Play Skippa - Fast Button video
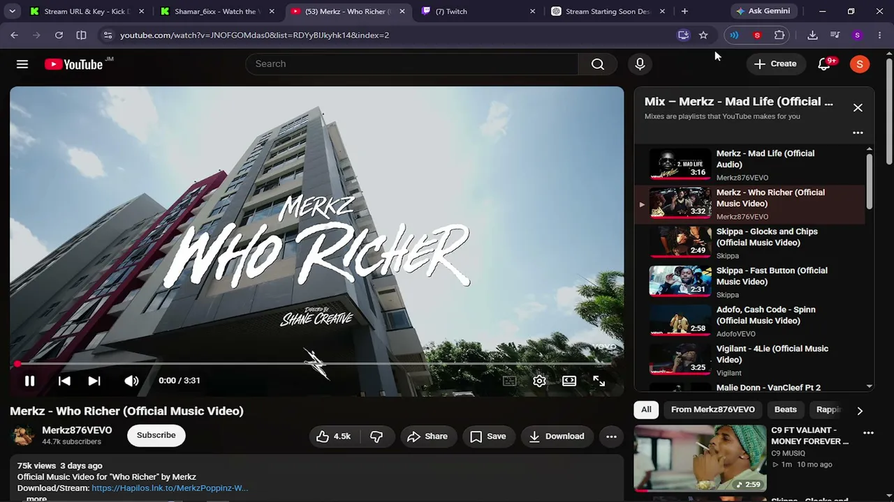The width and height of the screenshot is (894, 502). pyautogui.click(x=751, y=282)
